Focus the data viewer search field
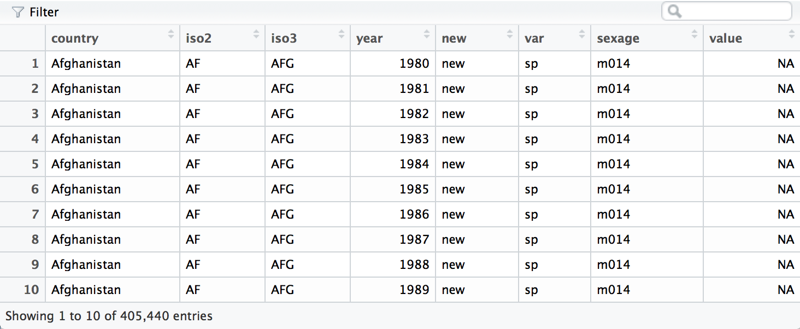This screenshot has width=800, height=329. click(x=732, y=11)
